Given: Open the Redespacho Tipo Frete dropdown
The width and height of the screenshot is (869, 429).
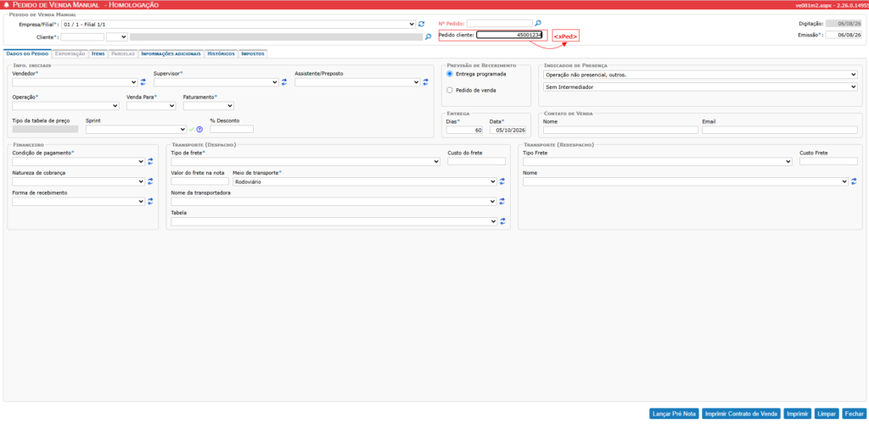Looking at the screenshot, I should [x=658, y=162].
